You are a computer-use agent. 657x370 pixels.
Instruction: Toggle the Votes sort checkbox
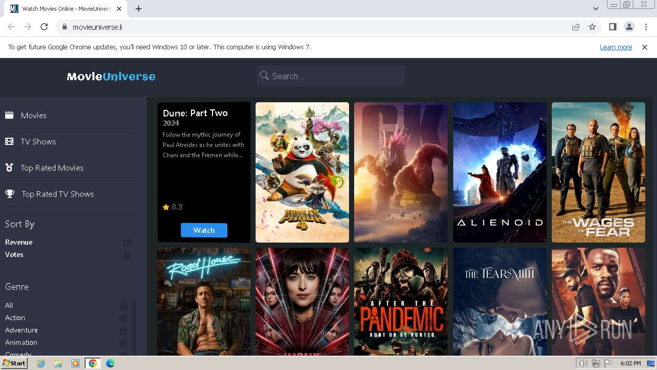point(127,255)
